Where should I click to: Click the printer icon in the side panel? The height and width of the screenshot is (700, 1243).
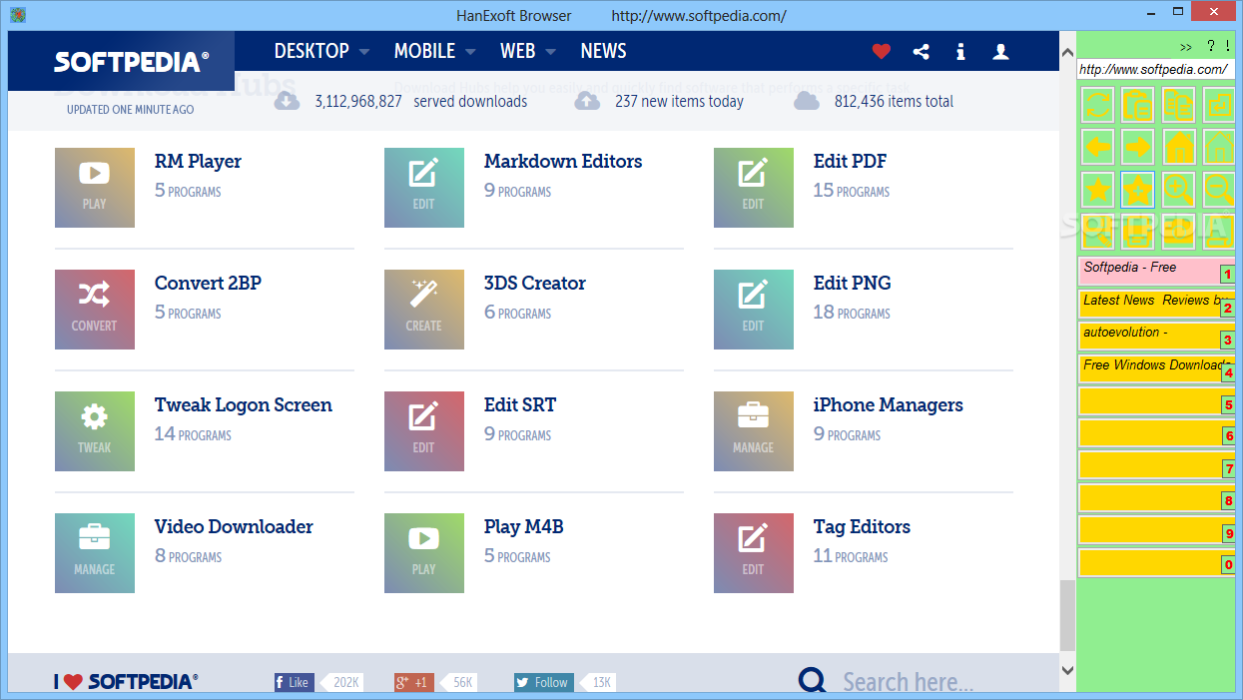click(x=1138, y=231)
